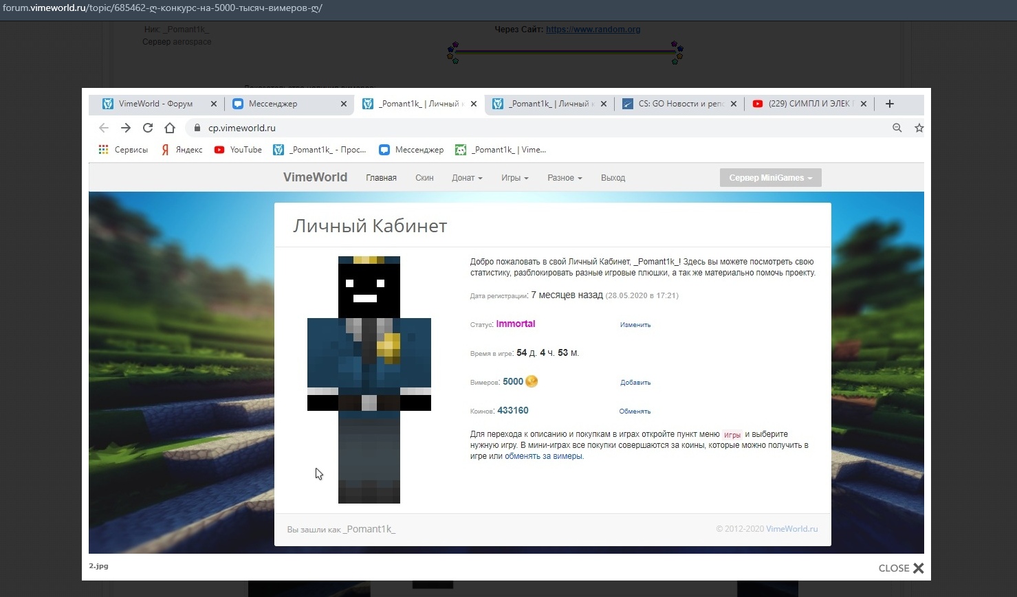Image resolution: width=1017 pixels, height=597 pixels.
Task: Click the Вы зашли как _Pomant1k_ footer text
Action: click(341, 529)
